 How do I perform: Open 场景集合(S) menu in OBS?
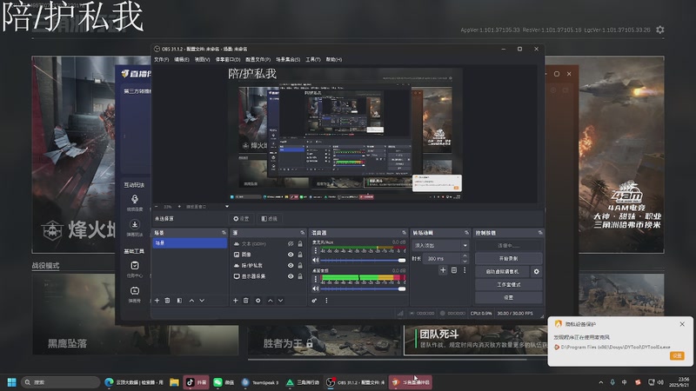click(288, 59)
